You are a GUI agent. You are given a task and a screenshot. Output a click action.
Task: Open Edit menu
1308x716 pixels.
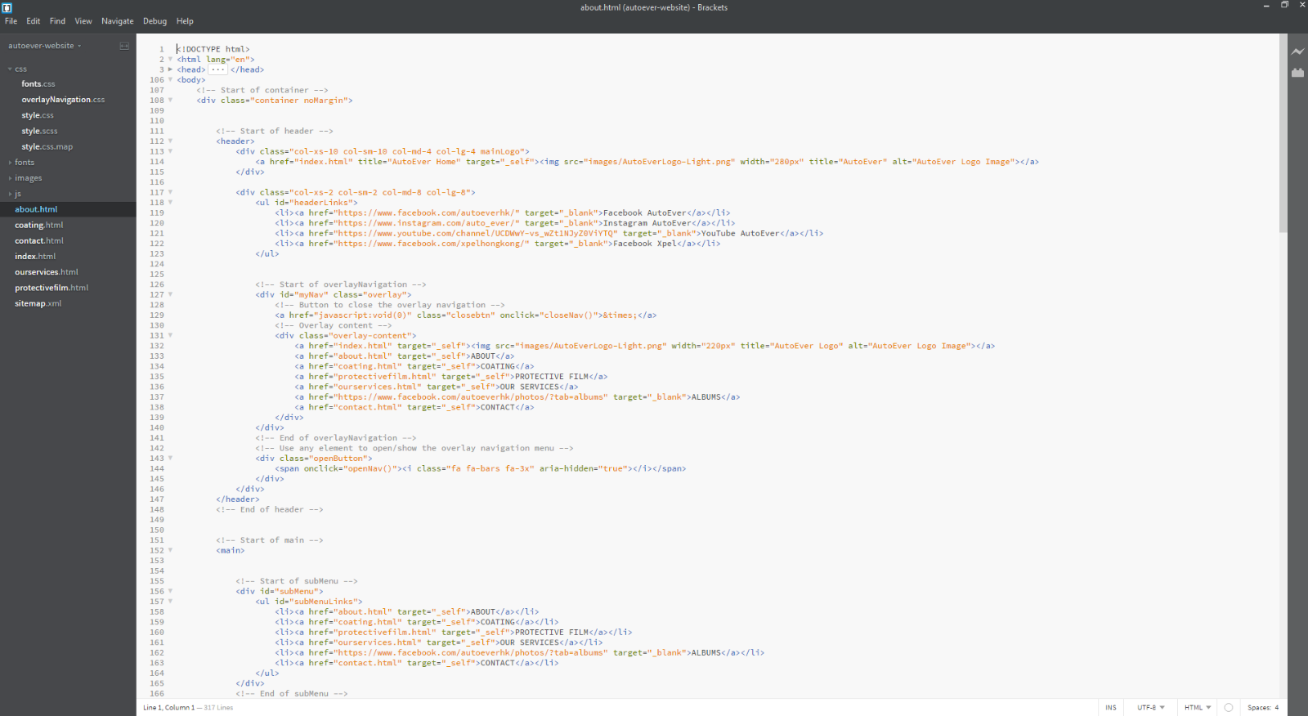[x=33, y=21]
